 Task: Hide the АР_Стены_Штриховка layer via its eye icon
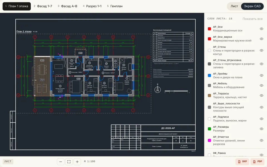pyautogui.click(x=261, y=64)
